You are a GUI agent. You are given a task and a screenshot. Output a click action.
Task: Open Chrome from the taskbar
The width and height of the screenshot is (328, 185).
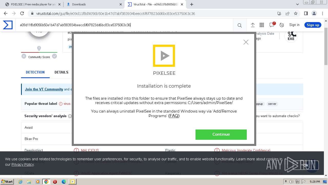46,182
